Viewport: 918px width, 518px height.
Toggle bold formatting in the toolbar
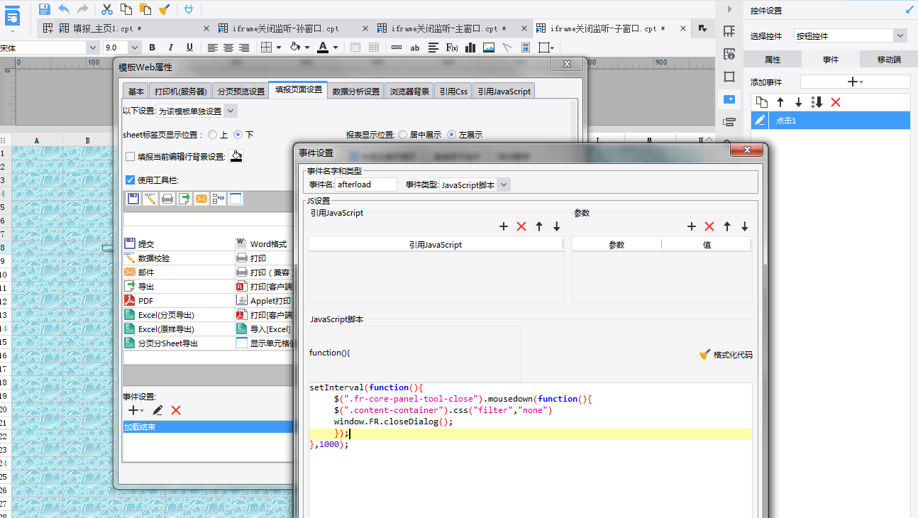coord(152,48)
